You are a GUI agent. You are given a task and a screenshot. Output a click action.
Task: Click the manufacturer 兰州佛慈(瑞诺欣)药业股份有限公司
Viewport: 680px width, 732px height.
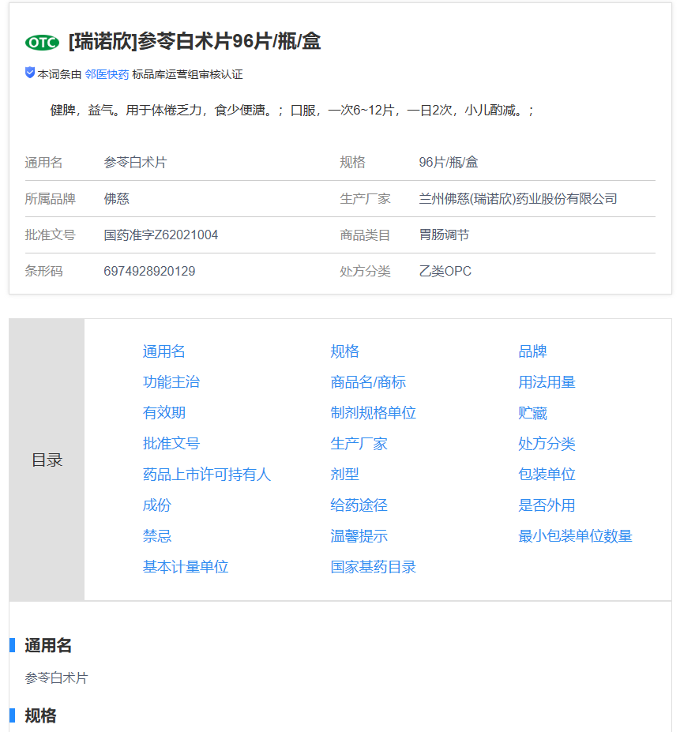(x=518, y=199)
